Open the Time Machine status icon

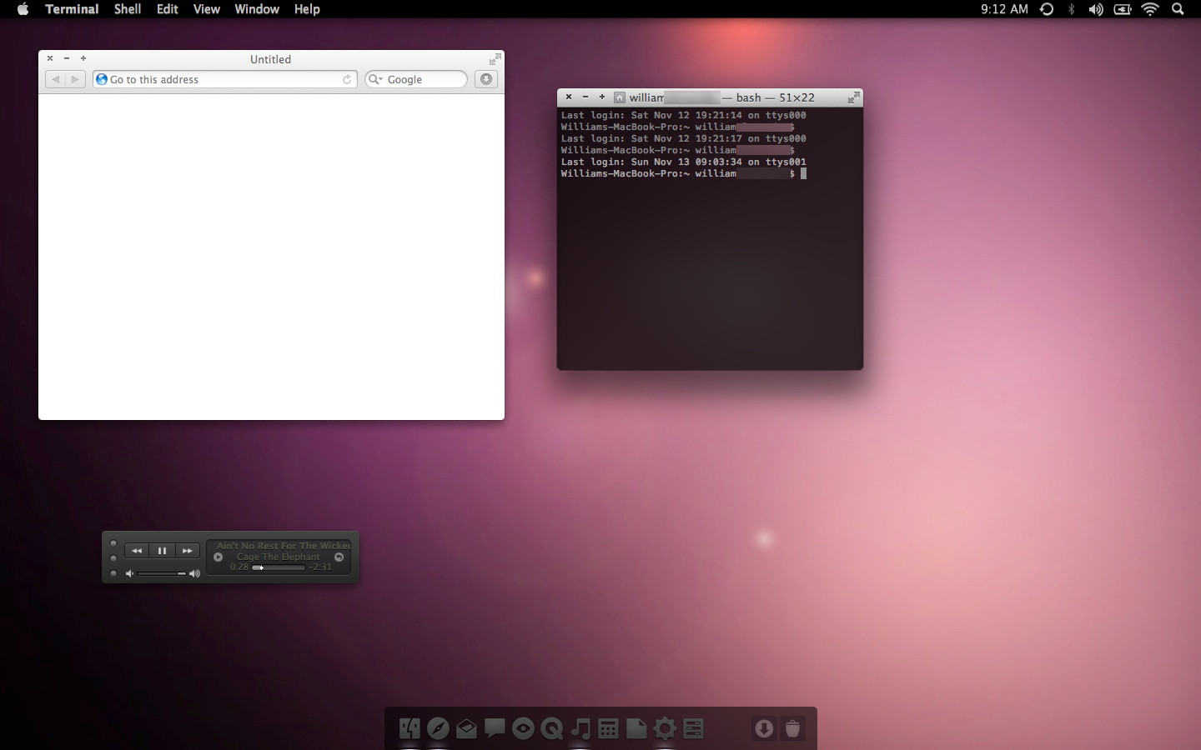pos(1047,9)
